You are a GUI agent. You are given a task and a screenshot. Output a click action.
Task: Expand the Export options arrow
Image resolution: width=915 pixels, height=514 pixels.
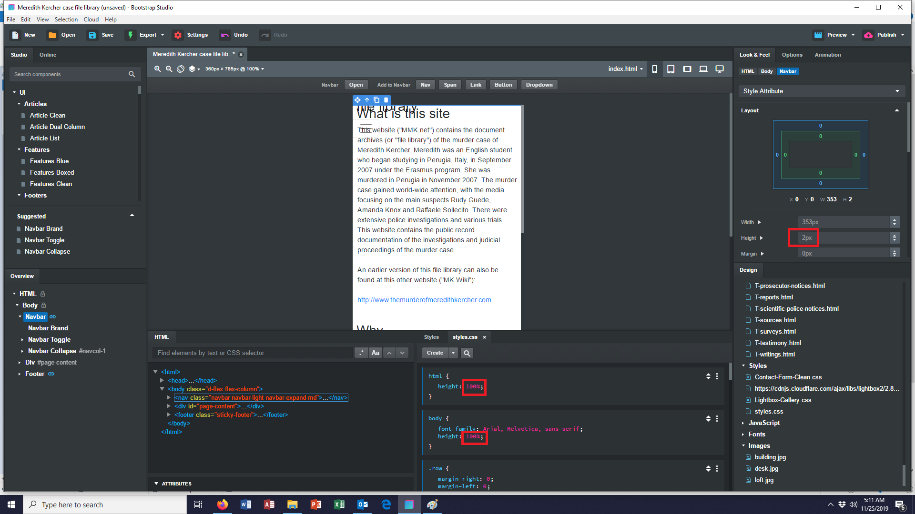pyautogui.click(x=163, y=35)
